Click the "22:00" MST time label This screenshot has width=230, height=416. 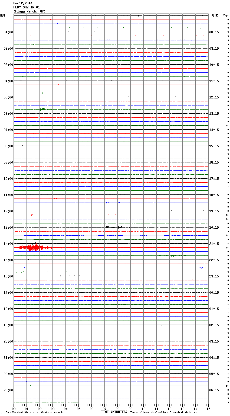pyautogui.click(x=8, y=374)
